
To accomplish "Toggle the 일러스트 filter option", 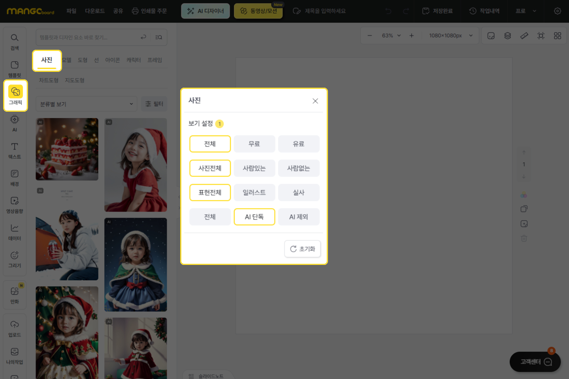I will [x=254, y=193].
